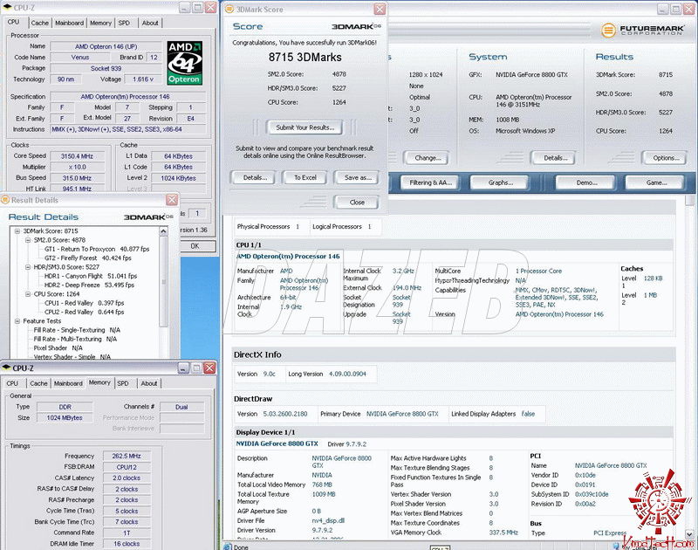698x550 pixels.
Task: Click Options button under Results panel
Action: pyautogui.click(x=666, y=158)
